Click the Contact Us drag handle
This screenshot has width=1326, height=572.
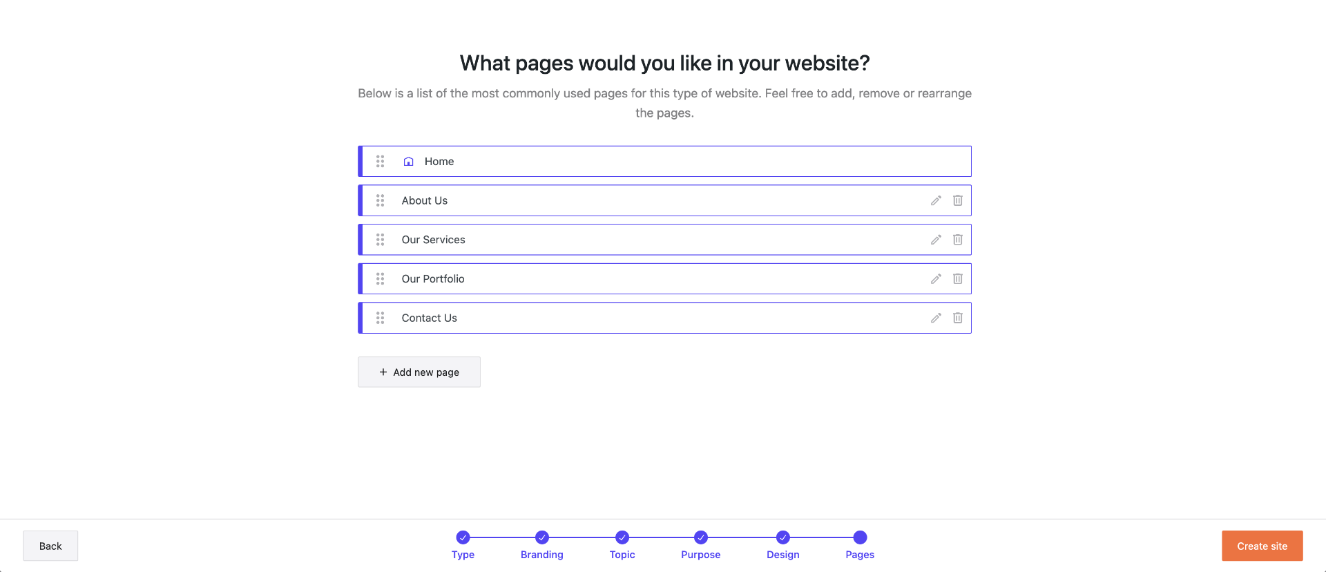pyautogui.click(x=380, y=318)
